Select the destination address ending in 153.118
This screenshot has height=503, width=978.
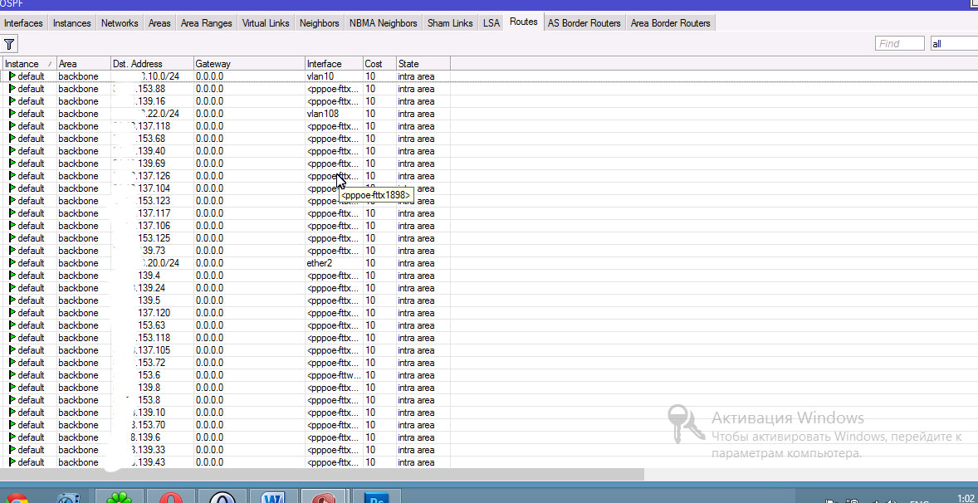[152, 338]
